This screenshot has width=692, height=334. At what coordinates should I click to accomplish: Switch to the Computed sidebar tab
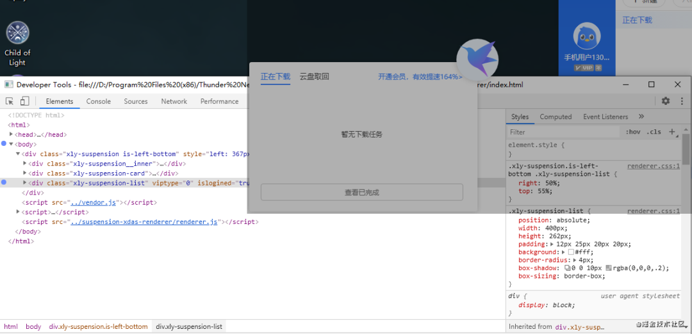point(556,116)
